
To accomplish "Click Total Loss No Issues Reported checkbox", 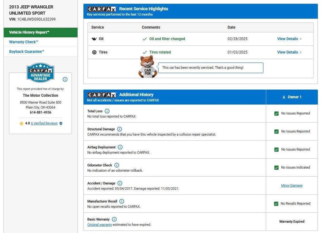I will (x=276, y=114).
